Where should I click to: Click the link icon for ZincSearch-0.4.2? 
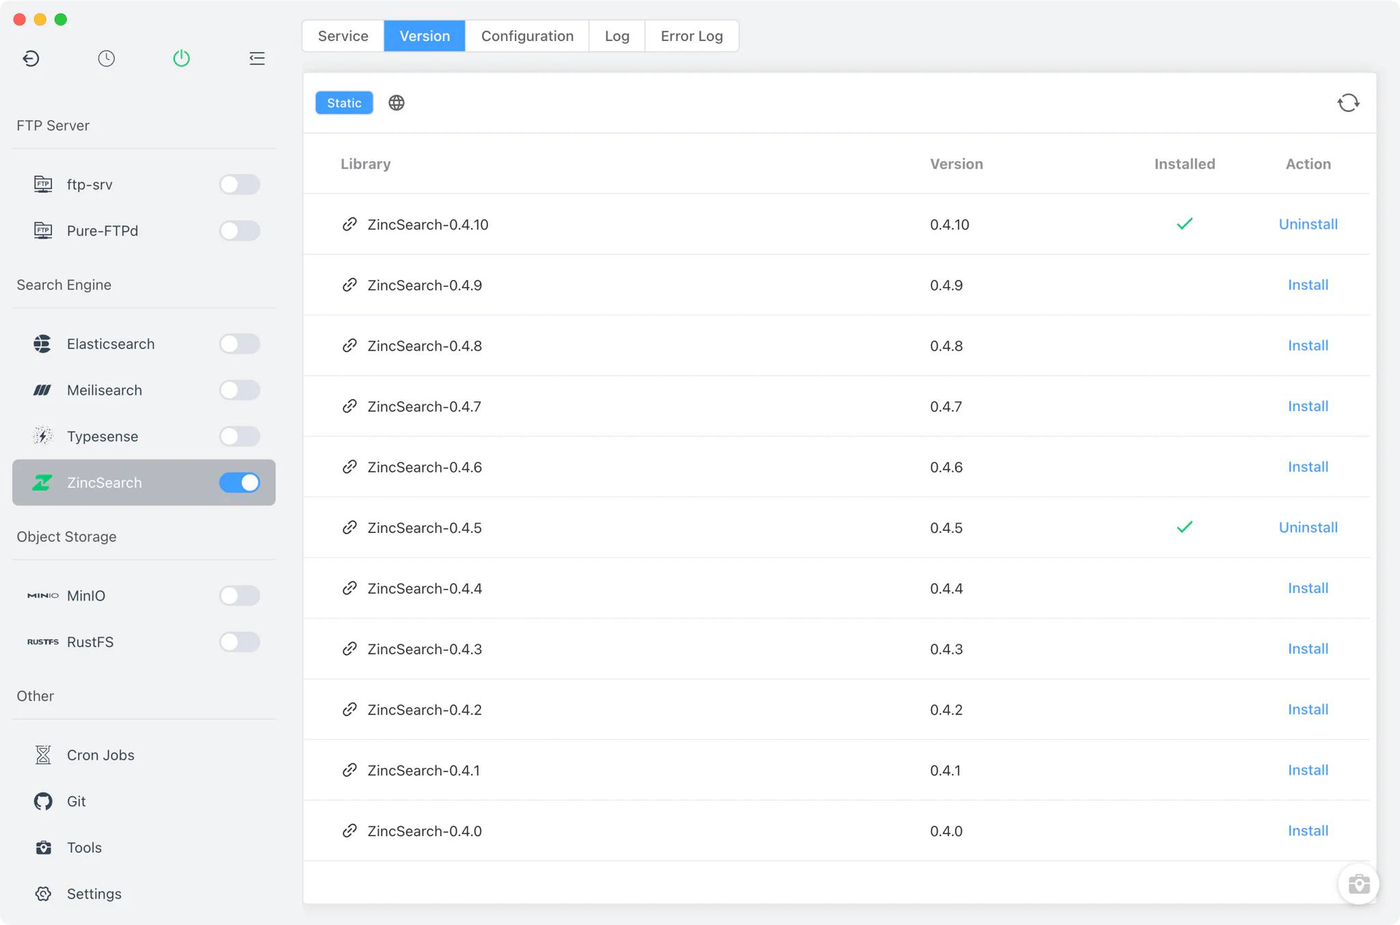tap(349, 710)
